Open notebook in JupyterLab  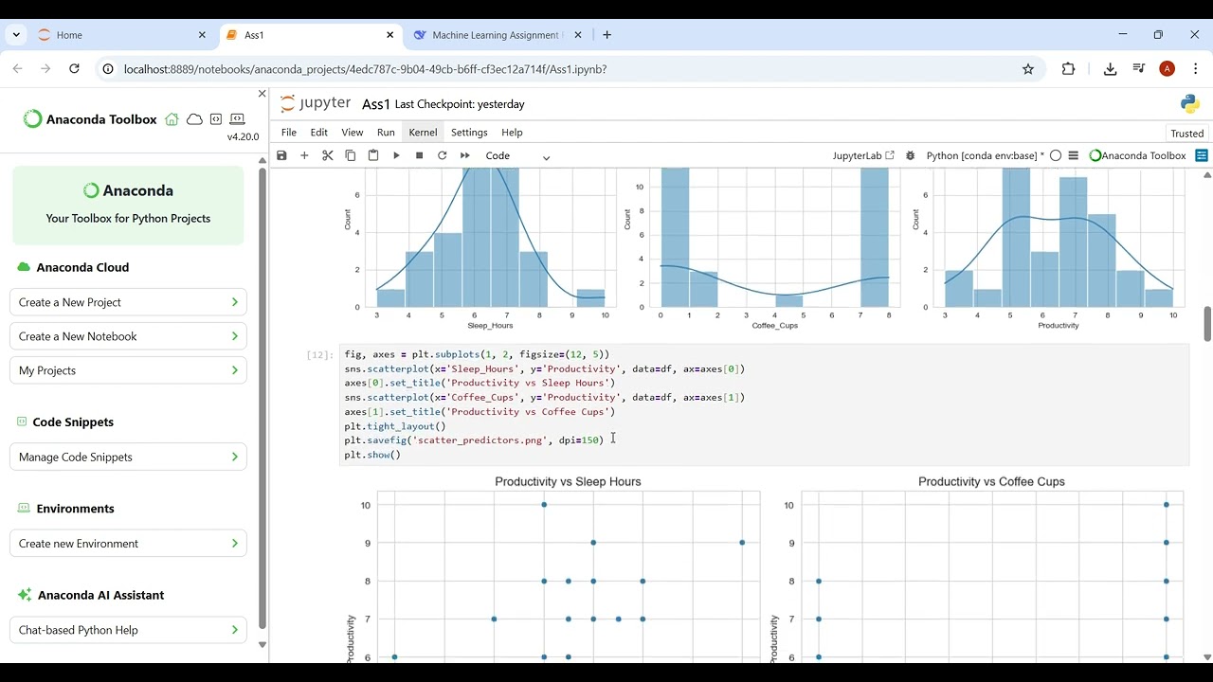[x=862, y=155]
